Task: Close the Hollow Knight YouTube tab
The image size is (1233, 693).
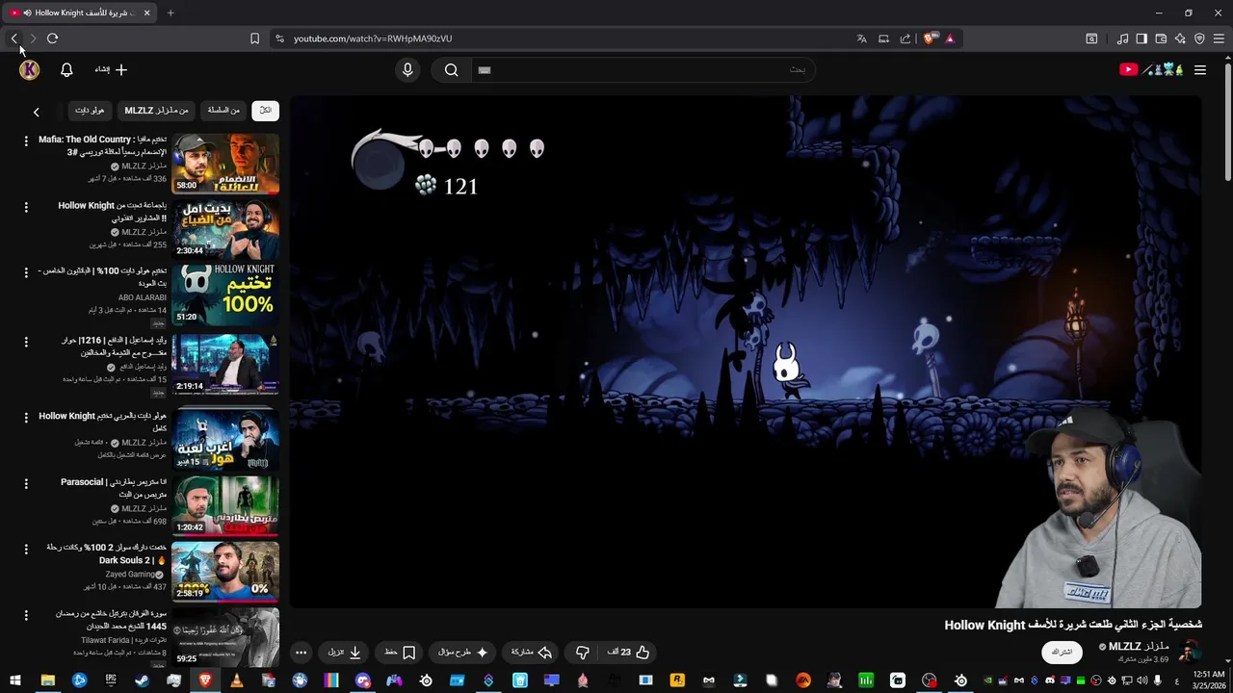Action: pyautogui.click(x=146, y=13)
